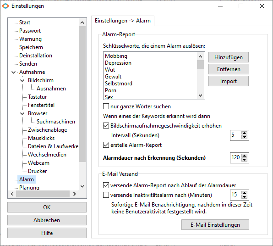Viewport: 273px width, 246px height.
Task: Enable versende Inaktivitätsalarm checkbox
Action: pos(106,195)
